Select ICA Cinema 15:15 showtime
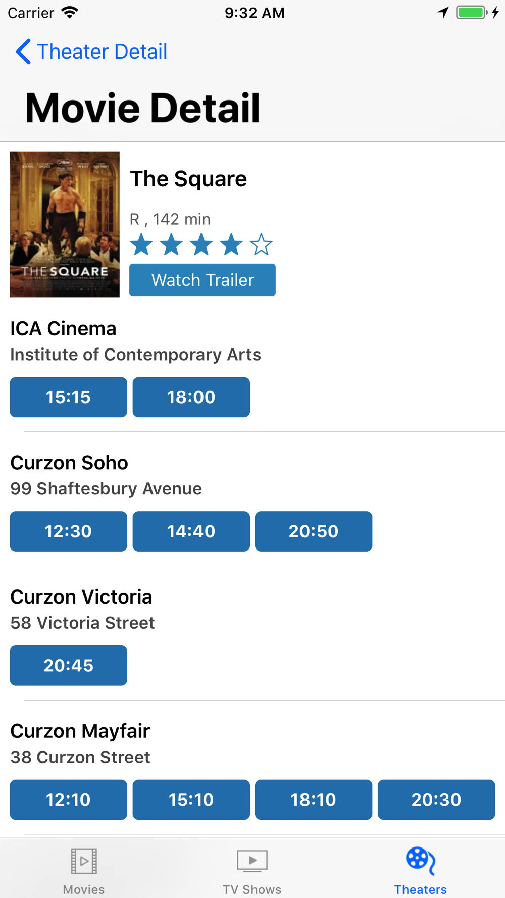The image size is (505, 898). tap(69, 397)
